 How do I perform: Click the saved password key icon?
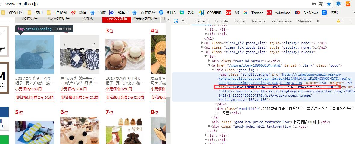click(314, 4)
